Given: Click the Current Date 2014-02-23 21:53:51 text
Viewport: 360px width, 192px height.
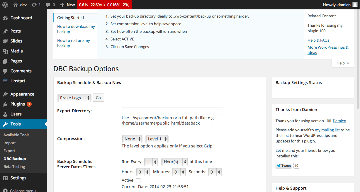Looking at the screenshot, I should click(x=155, y=186).
